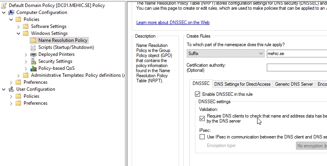The width and height of the screenshot is (327, 166).
Task: Click the Deployed Printers icon
Action: [33, 54]
